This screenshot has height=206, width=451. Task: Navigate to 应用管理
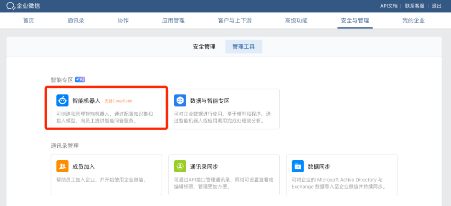click(x=173, y=21)
